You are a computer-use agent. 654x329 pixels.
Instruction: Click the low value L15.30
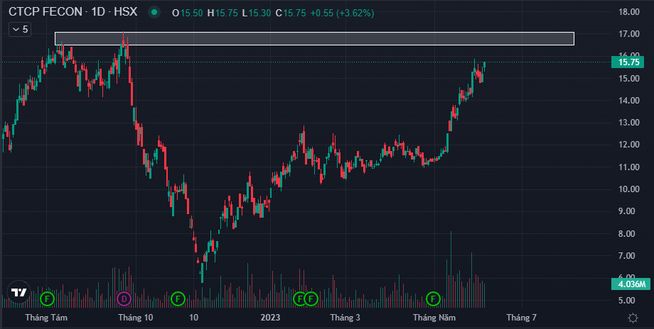pos(256,13)
